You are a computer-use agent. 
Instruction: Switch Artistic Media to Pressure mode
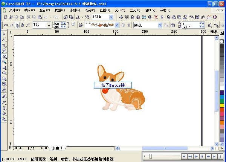tap(28, 25)
